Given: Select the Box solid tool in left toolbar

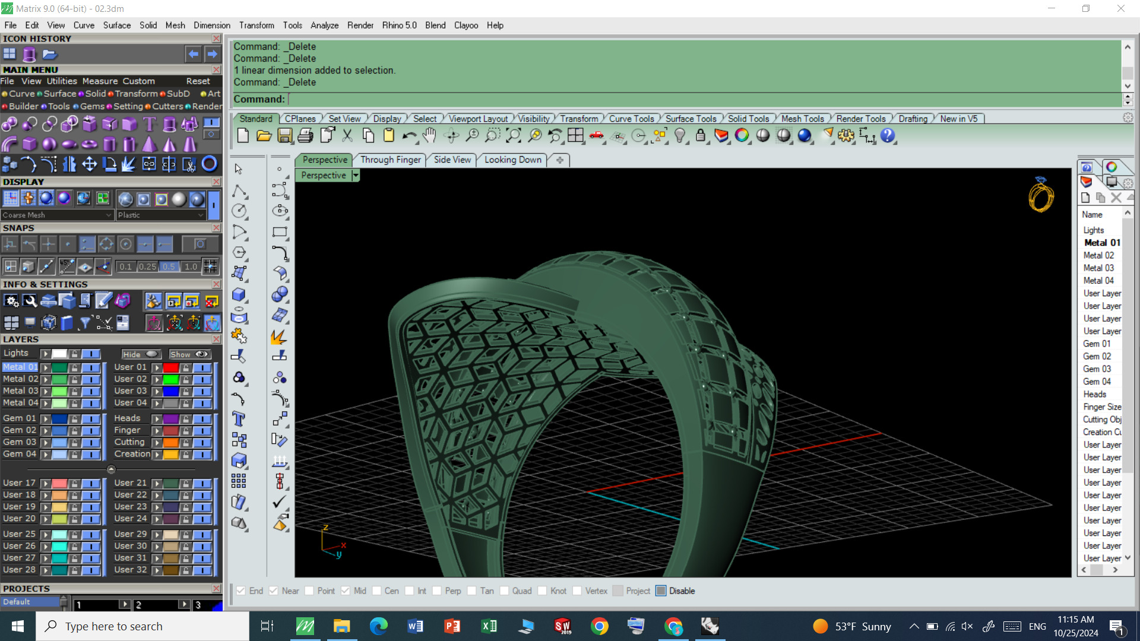Looking at the screenshot, I should 239,294.
